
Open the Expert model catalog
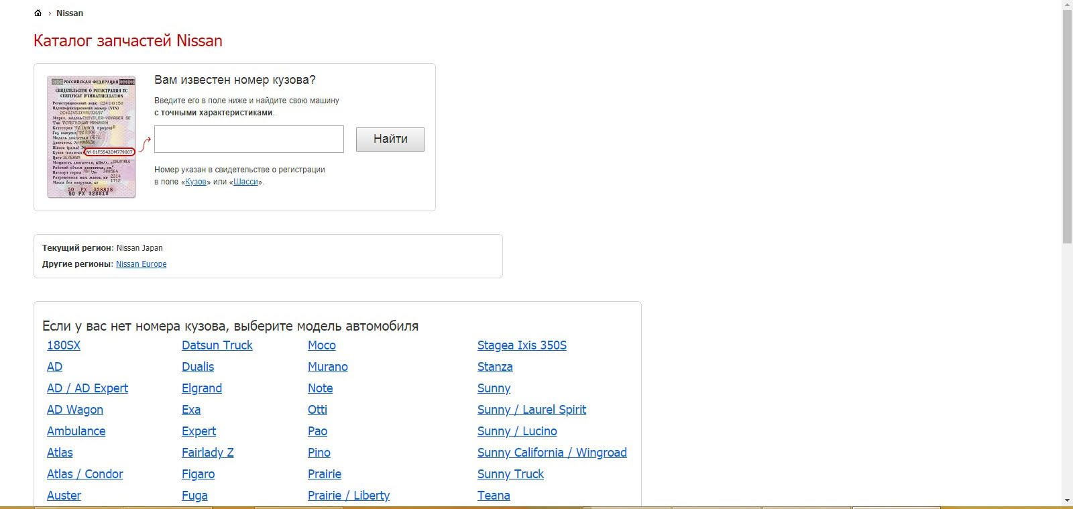[x=199, y=431]
